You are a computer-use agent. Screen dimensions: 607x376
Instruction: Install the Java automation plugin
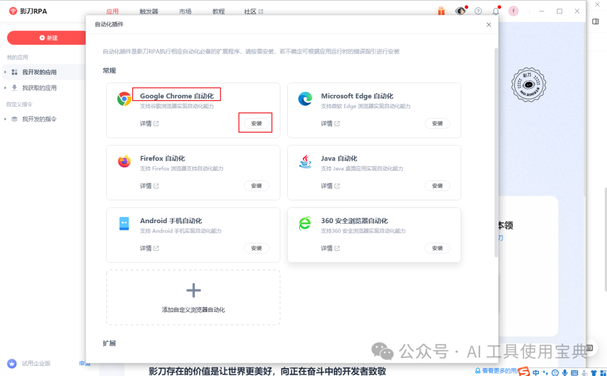437,185
